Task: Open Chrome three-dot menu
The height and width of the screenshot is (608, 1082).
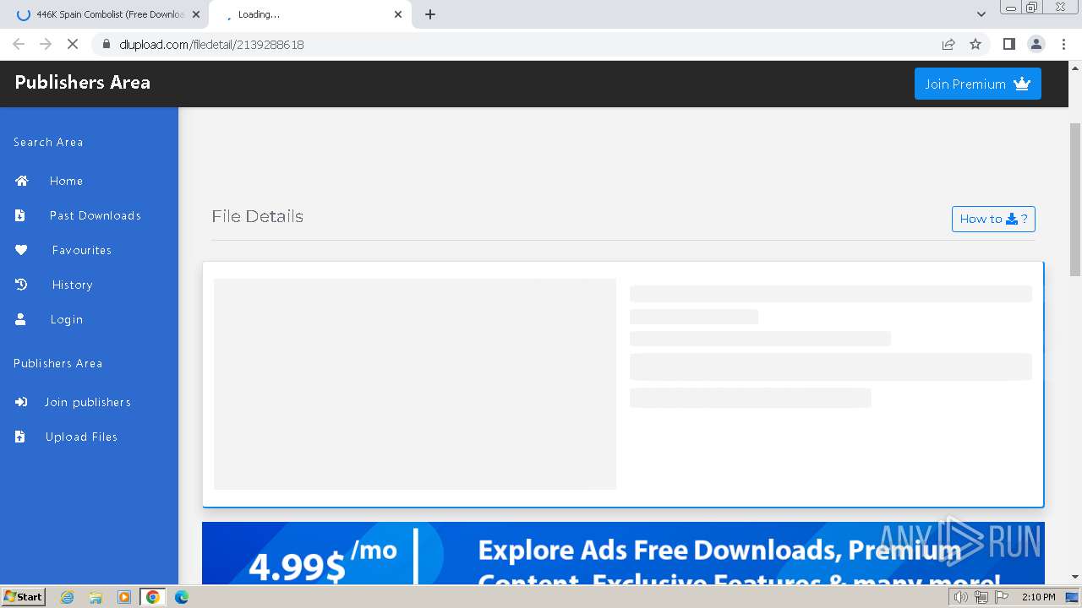Action: (1063, 44)
